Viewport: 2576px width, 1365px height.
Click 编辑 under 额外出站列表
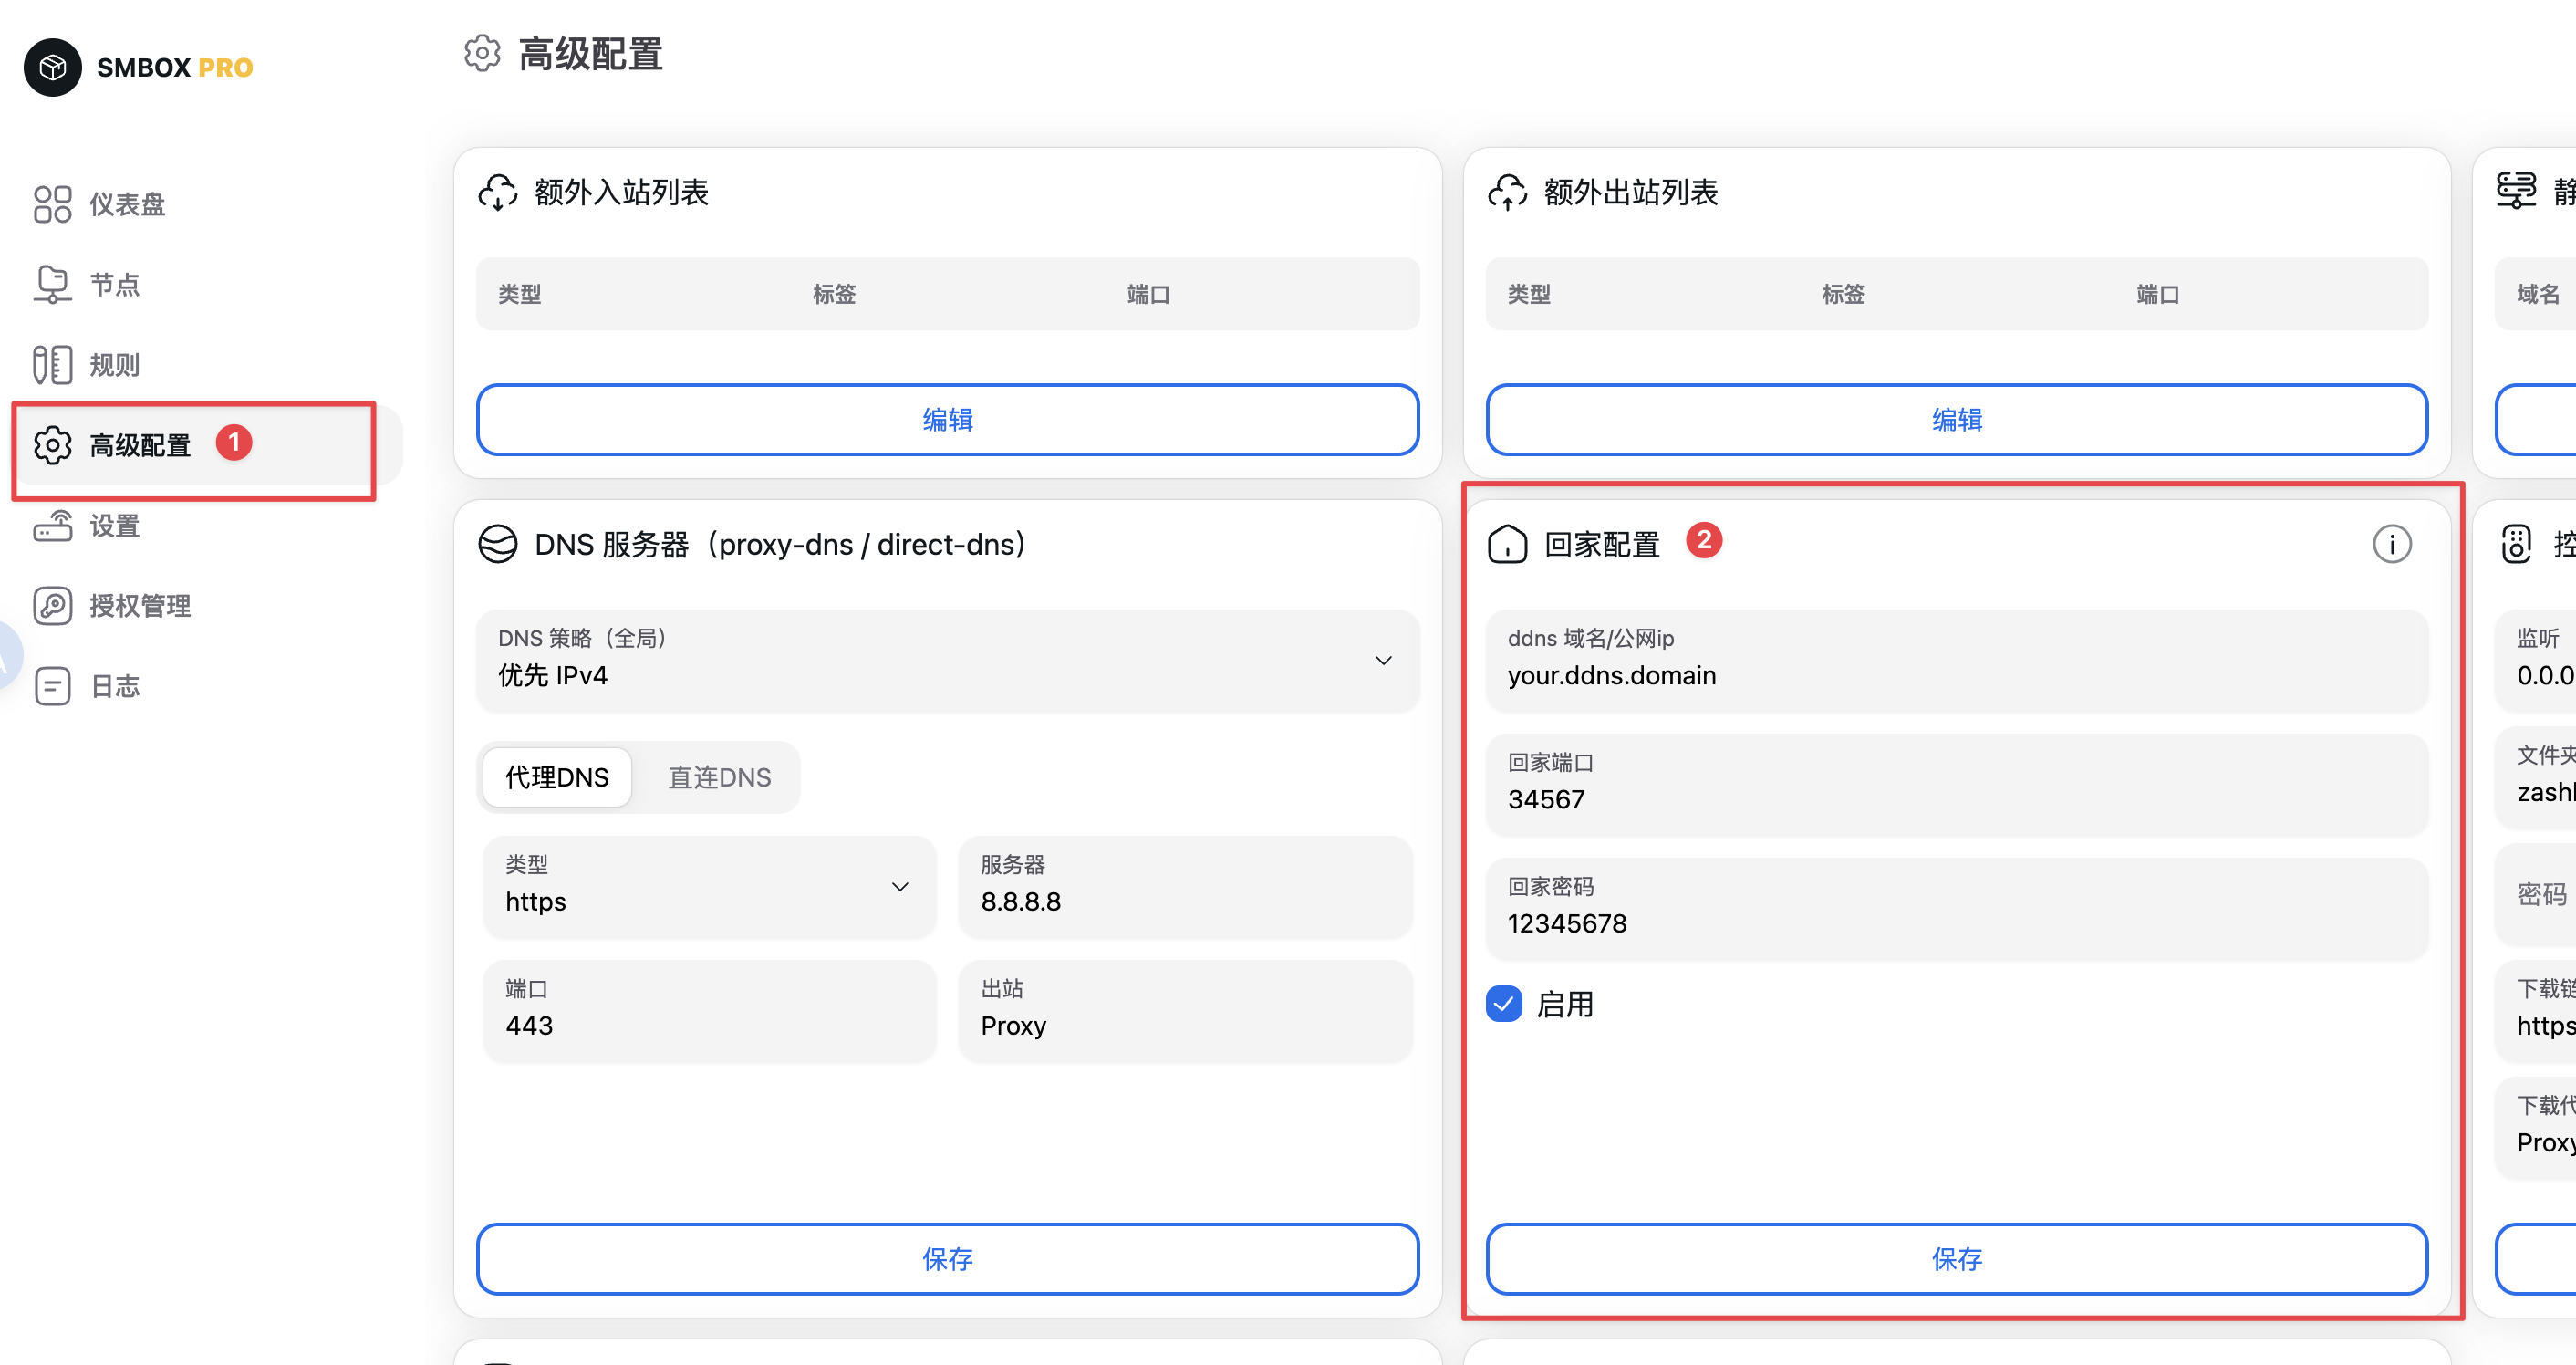click(1955, 419)
